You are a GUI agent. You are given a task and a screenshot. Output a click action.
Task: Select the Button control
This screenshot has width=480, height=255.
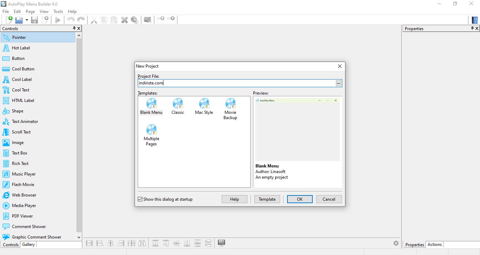pos(38,58)
